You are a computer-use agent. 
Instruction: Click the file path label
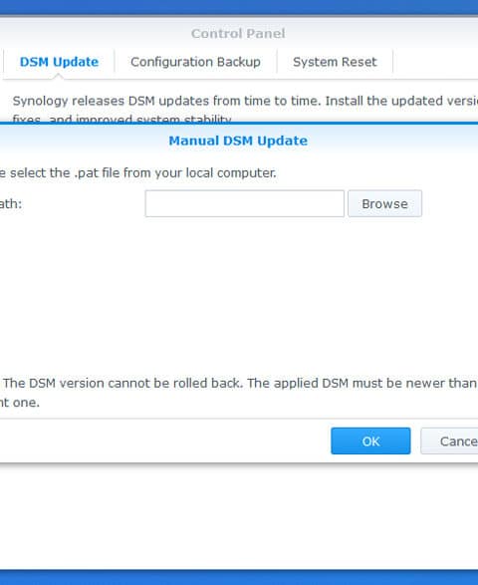pos(11,204)
